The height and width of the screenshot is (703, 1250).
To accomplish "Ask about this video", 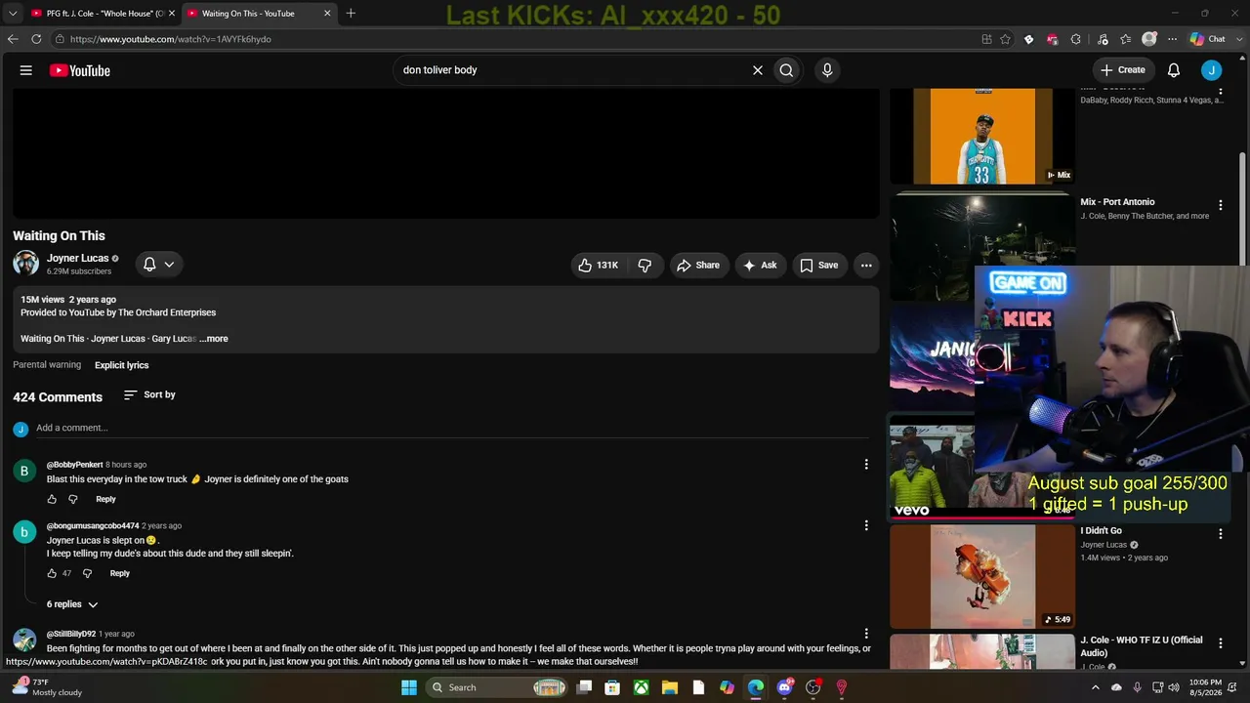I will [760, 265].
